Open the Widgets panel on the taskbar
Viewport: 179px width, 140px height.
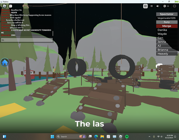coord(4,136)
